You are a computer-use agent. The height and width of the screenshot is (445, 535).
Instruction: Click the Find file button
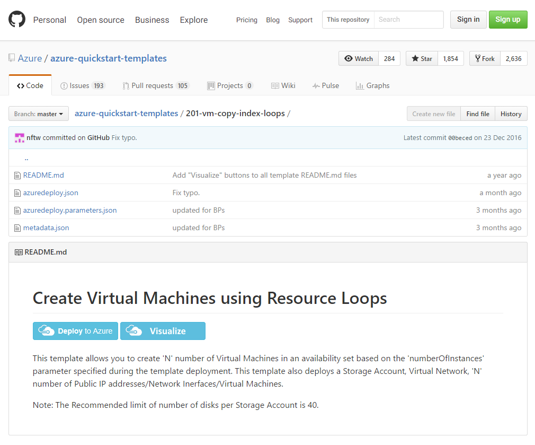tap(478, 114)
